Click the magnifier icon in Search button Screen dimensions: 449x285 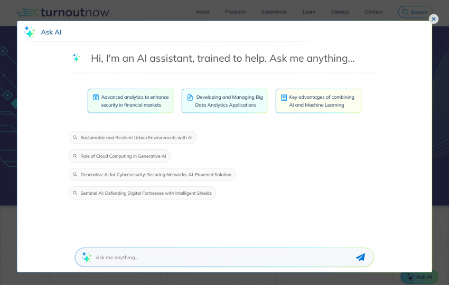405,12
